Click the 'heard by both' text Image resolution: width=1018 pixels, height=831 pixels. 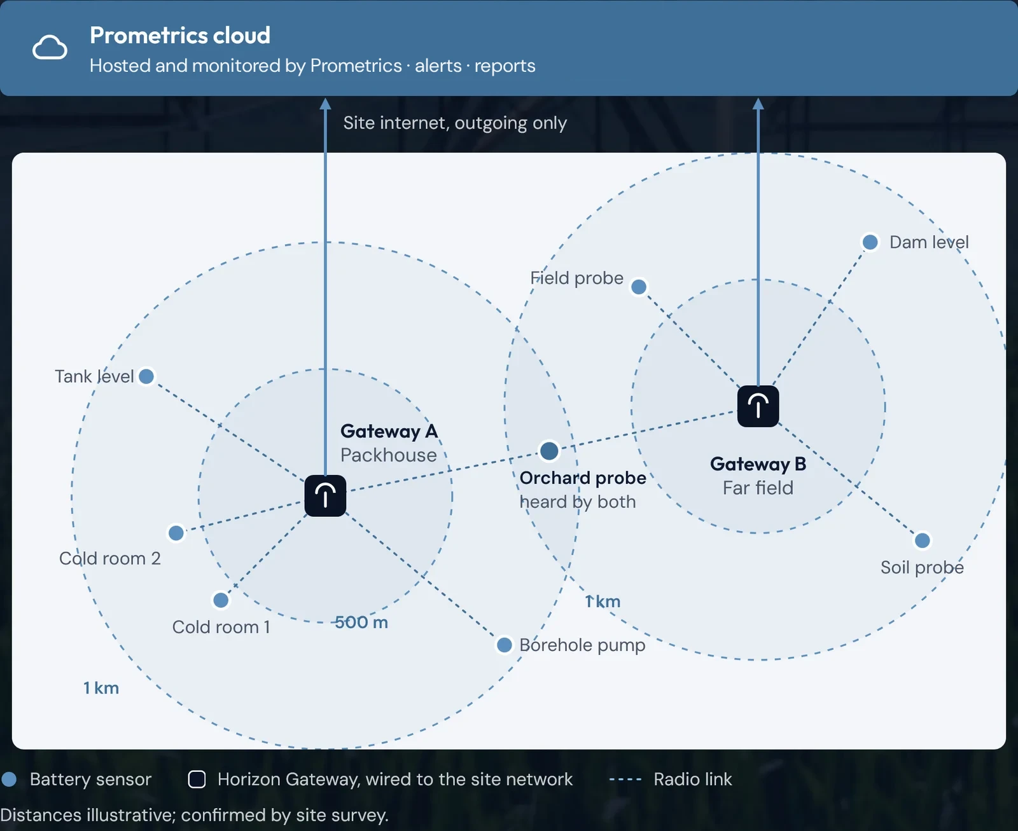pos(578,502)
